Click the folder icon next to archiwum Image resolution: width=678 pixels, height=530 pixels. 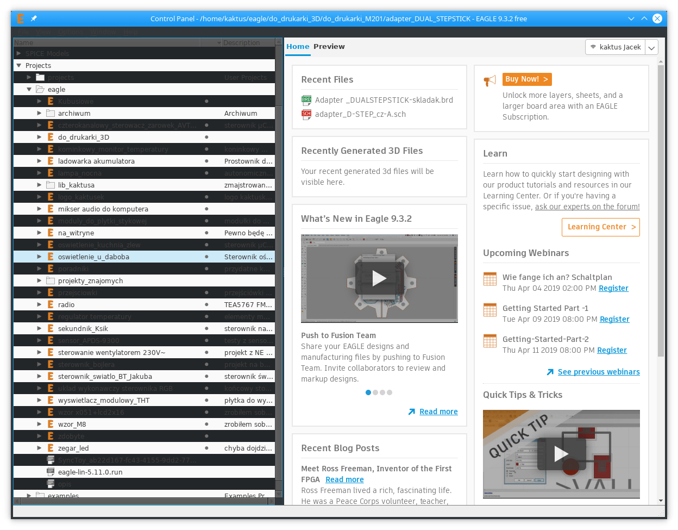click(x=51, y=114)
